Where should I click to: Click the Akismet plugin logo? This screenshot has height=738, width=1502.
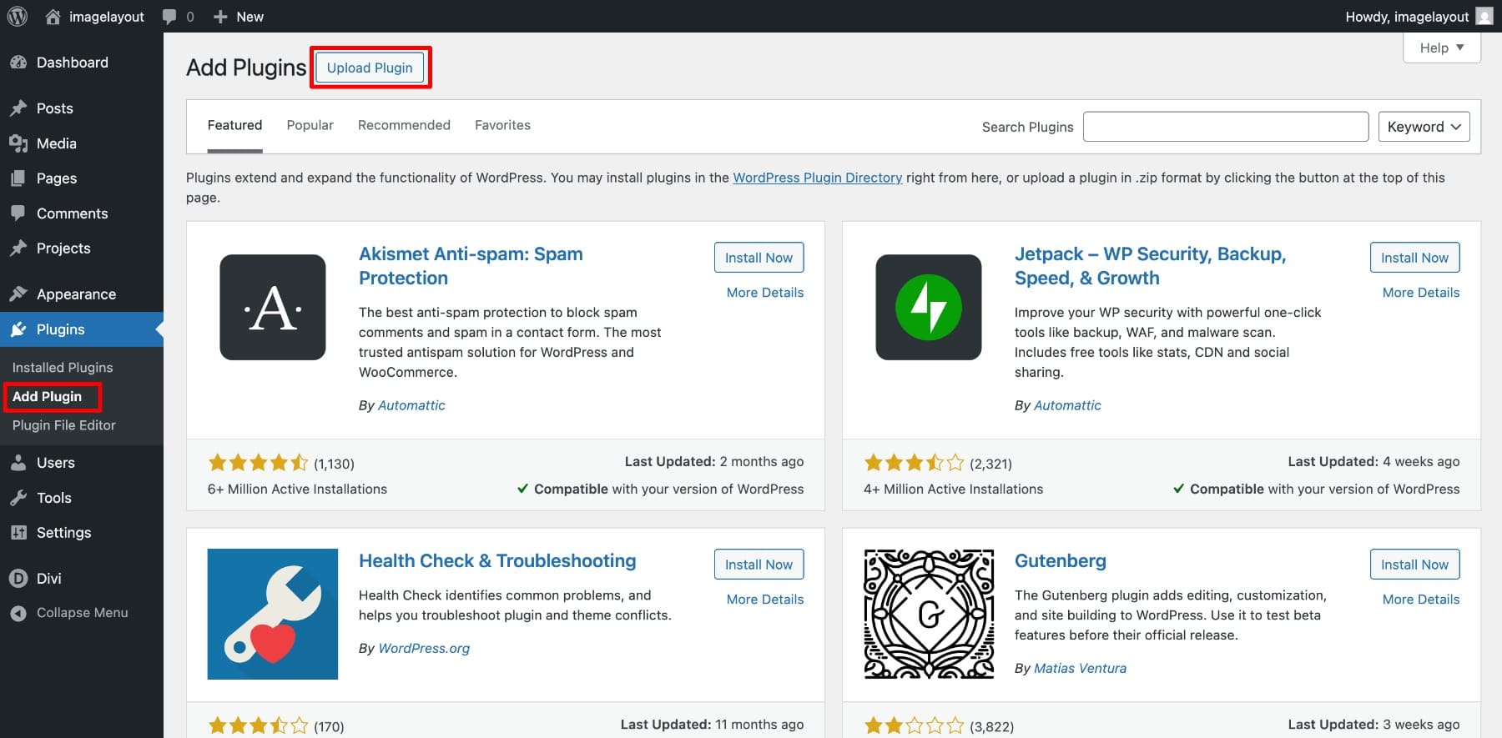[x=273, y=307]
